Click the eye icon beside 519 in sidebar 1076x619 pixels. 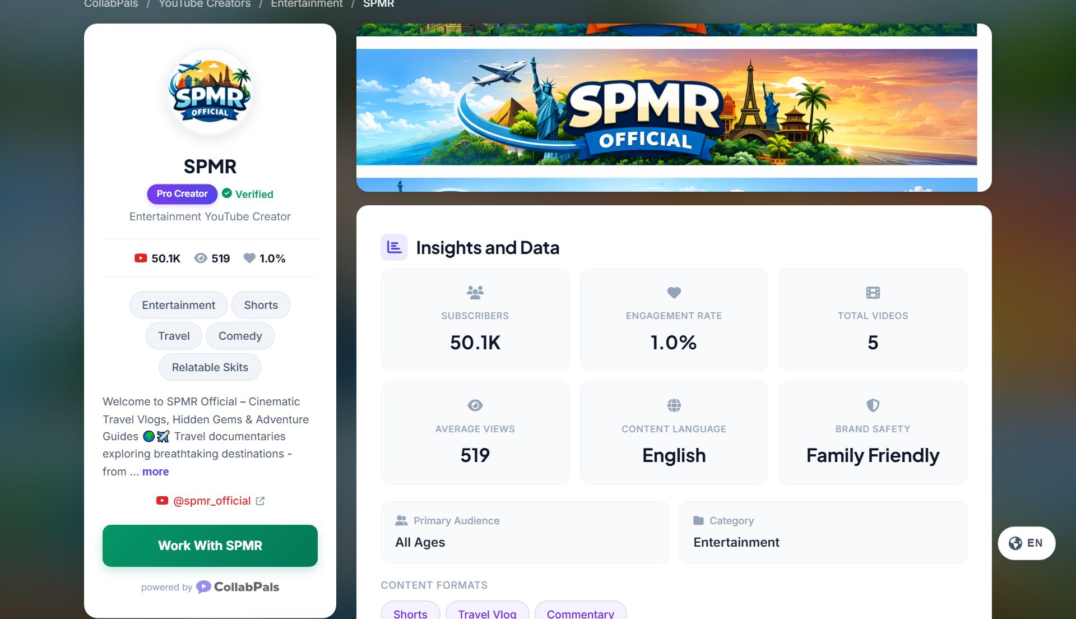pos(201,258)
